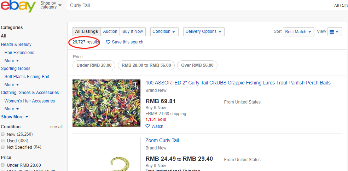Open the Condition dropdown filter
This screenshot has width=348, height=171.
click(x=164, y=31)
